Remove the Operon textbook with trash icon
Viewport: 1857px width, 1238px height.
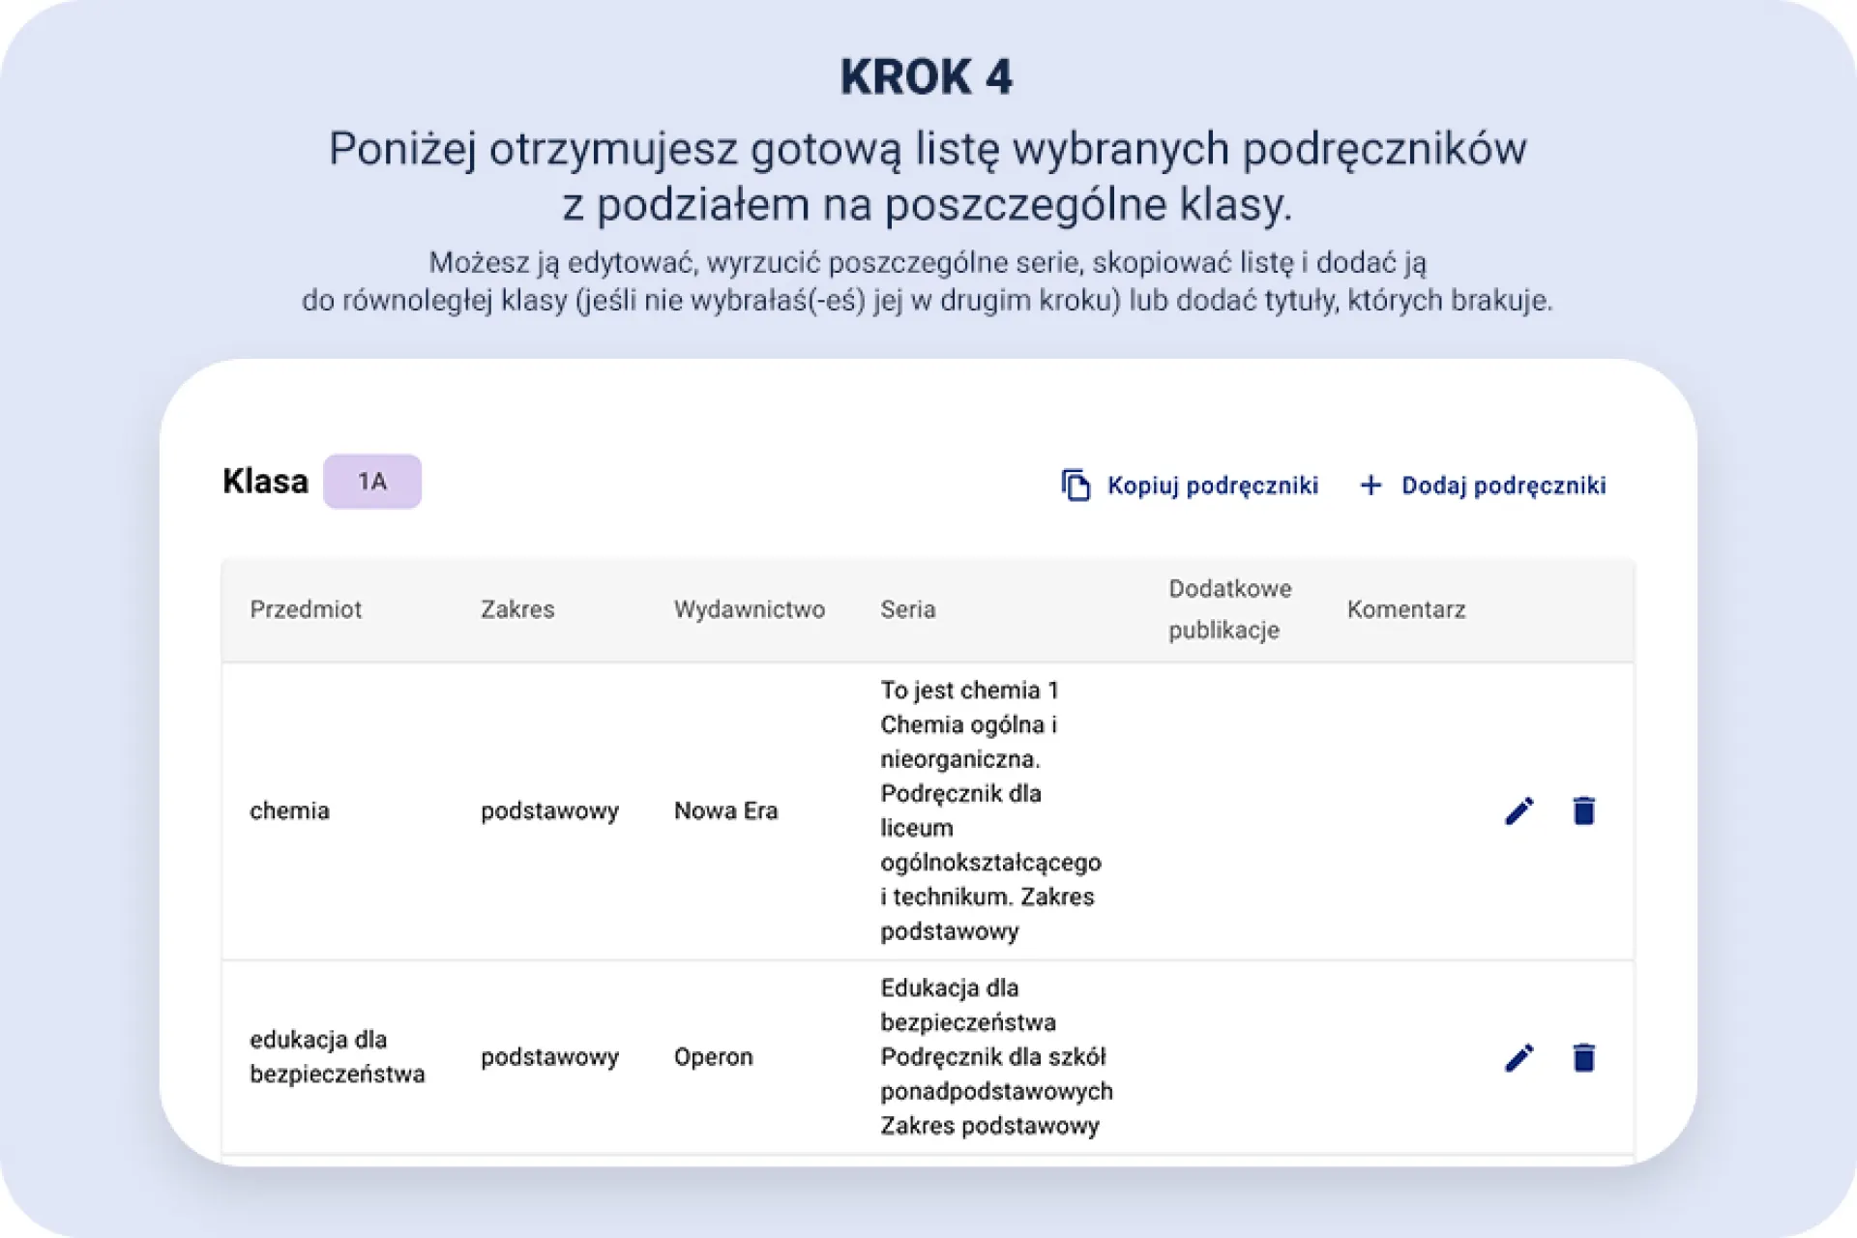pos(1583,1057)
